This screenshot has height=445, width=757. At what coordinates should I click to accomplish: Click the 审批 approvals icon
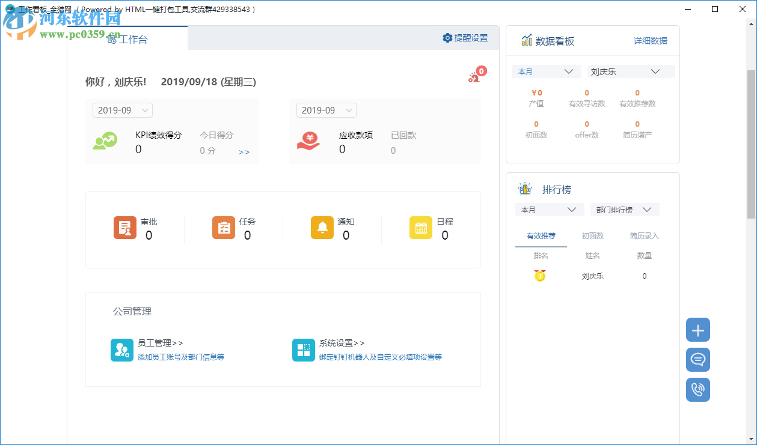click(x=125, y=228)
